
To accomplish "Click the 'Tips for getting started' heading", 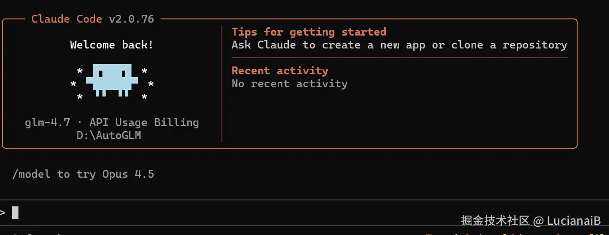I will click(309, 32).
